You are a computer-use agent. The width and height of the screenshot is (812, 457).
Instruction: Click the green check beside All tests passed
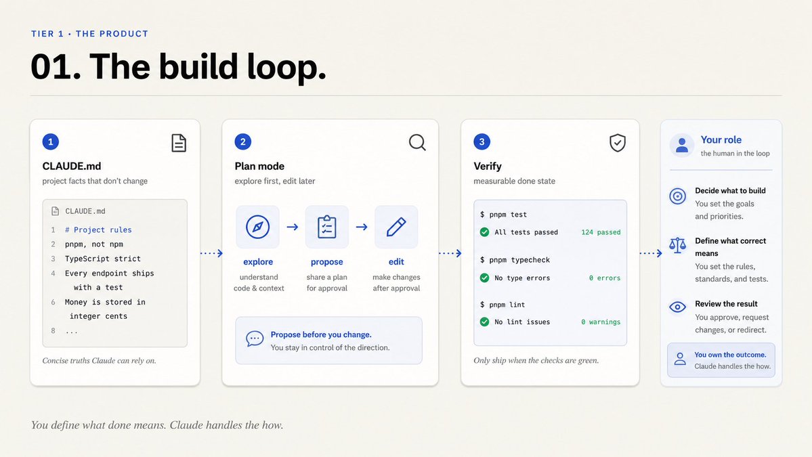[484, 232]
